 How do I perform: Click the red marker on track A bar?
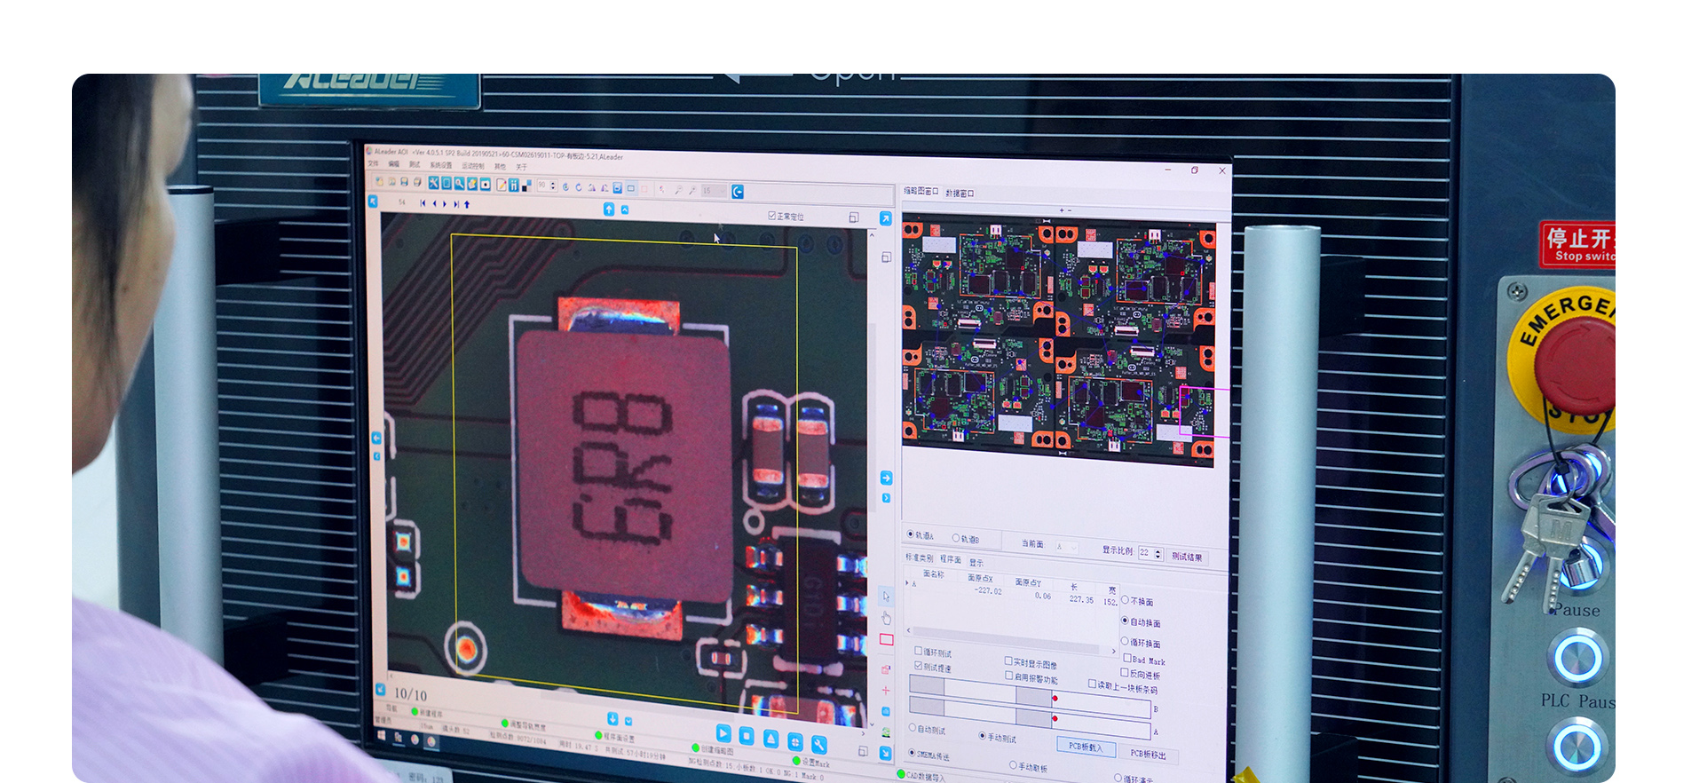(x=1055, y=718)
